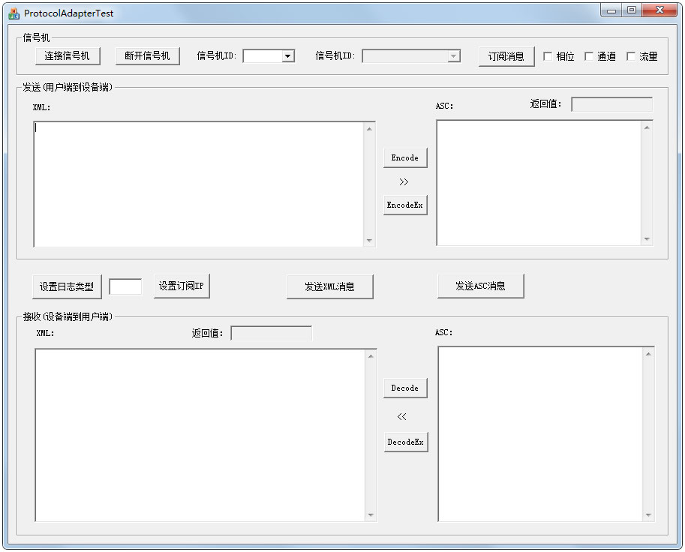This screenshot has height=552, width=685.
Task: Click the 发送(用户端到设备端) group label
Action: (x=68, y=87)
